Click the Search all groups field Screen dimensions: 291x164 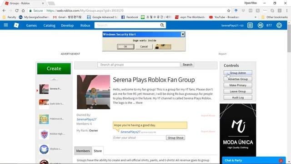139,65
